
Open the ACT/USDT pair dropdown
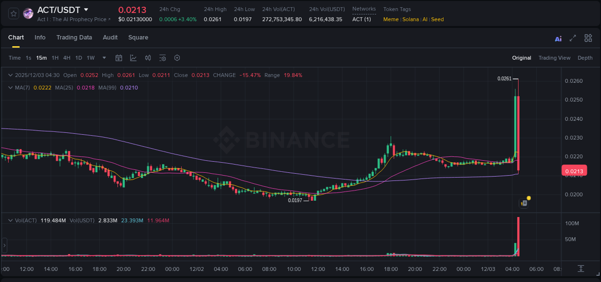pos(86,9)
